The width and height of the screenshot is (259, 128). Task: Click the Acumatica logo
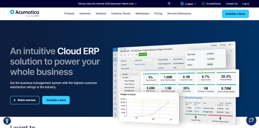point(25,13)
